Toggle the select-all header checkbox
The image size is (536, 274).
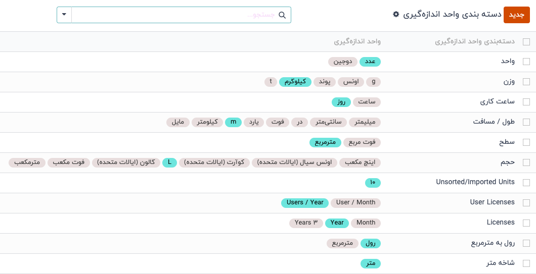point(526,42)
